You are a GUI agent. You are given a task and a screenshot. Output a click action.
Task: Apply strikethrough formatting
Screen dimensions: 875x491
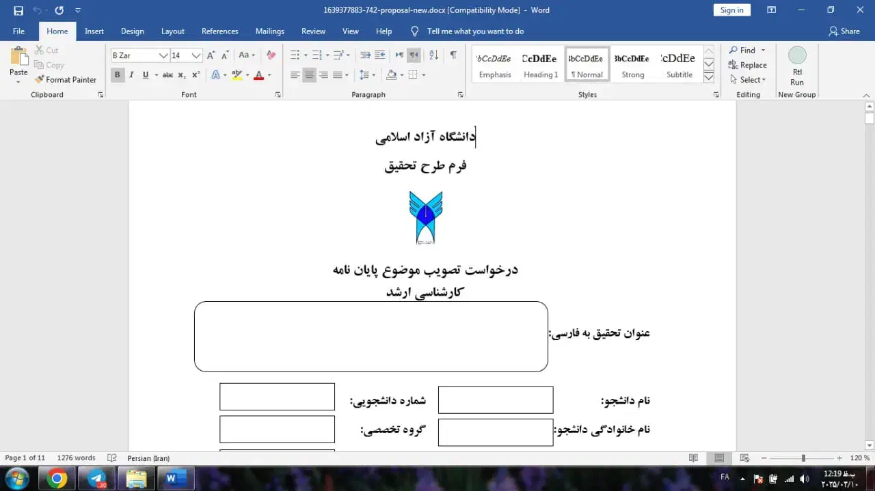pos(167,75)
